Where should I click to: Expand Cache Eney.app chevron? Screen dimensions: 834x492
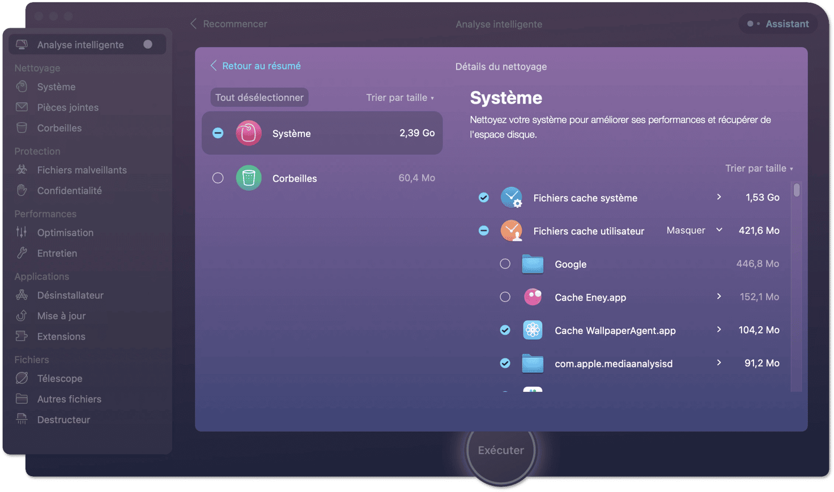pyautogui.click(x=719, y=297)
